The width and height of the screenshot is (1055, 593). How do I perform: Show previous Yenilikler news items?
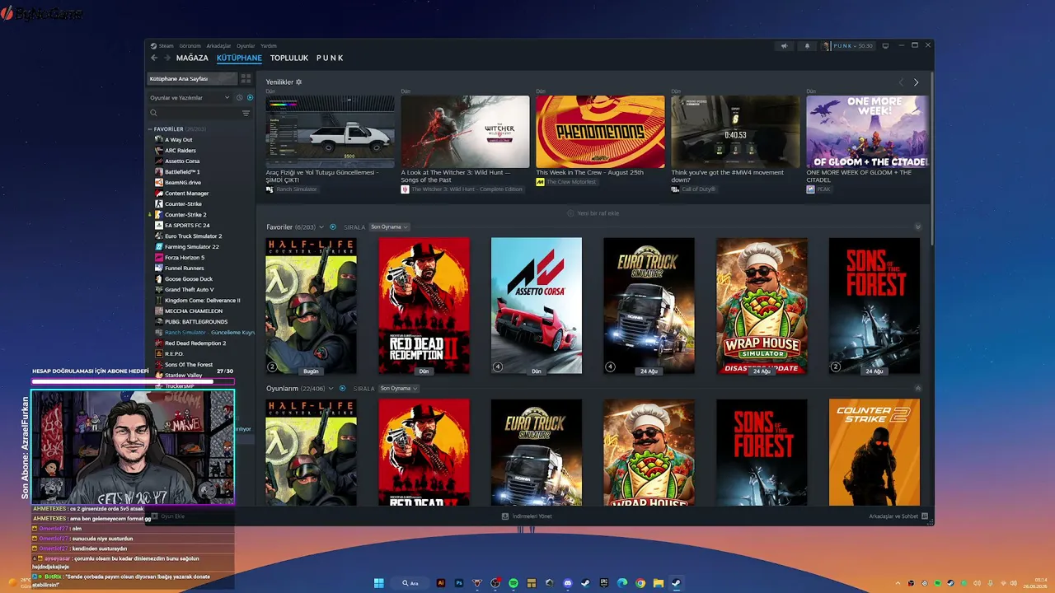tap(901, 82)
